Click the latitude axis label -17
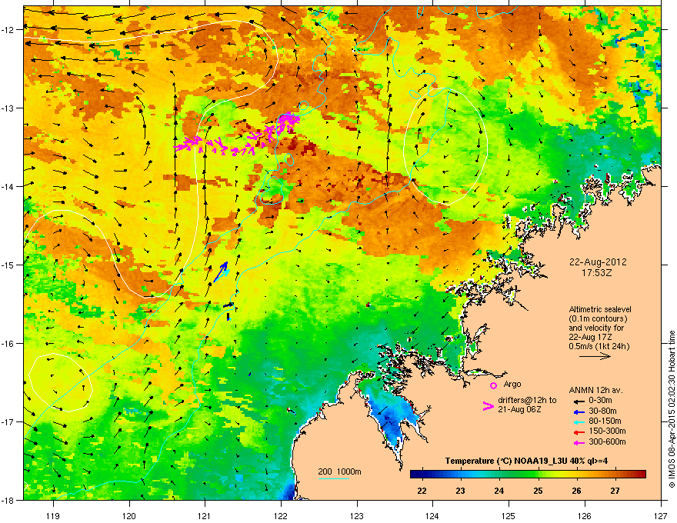Screen dimensions: 677x523 (x=8, y=421)
